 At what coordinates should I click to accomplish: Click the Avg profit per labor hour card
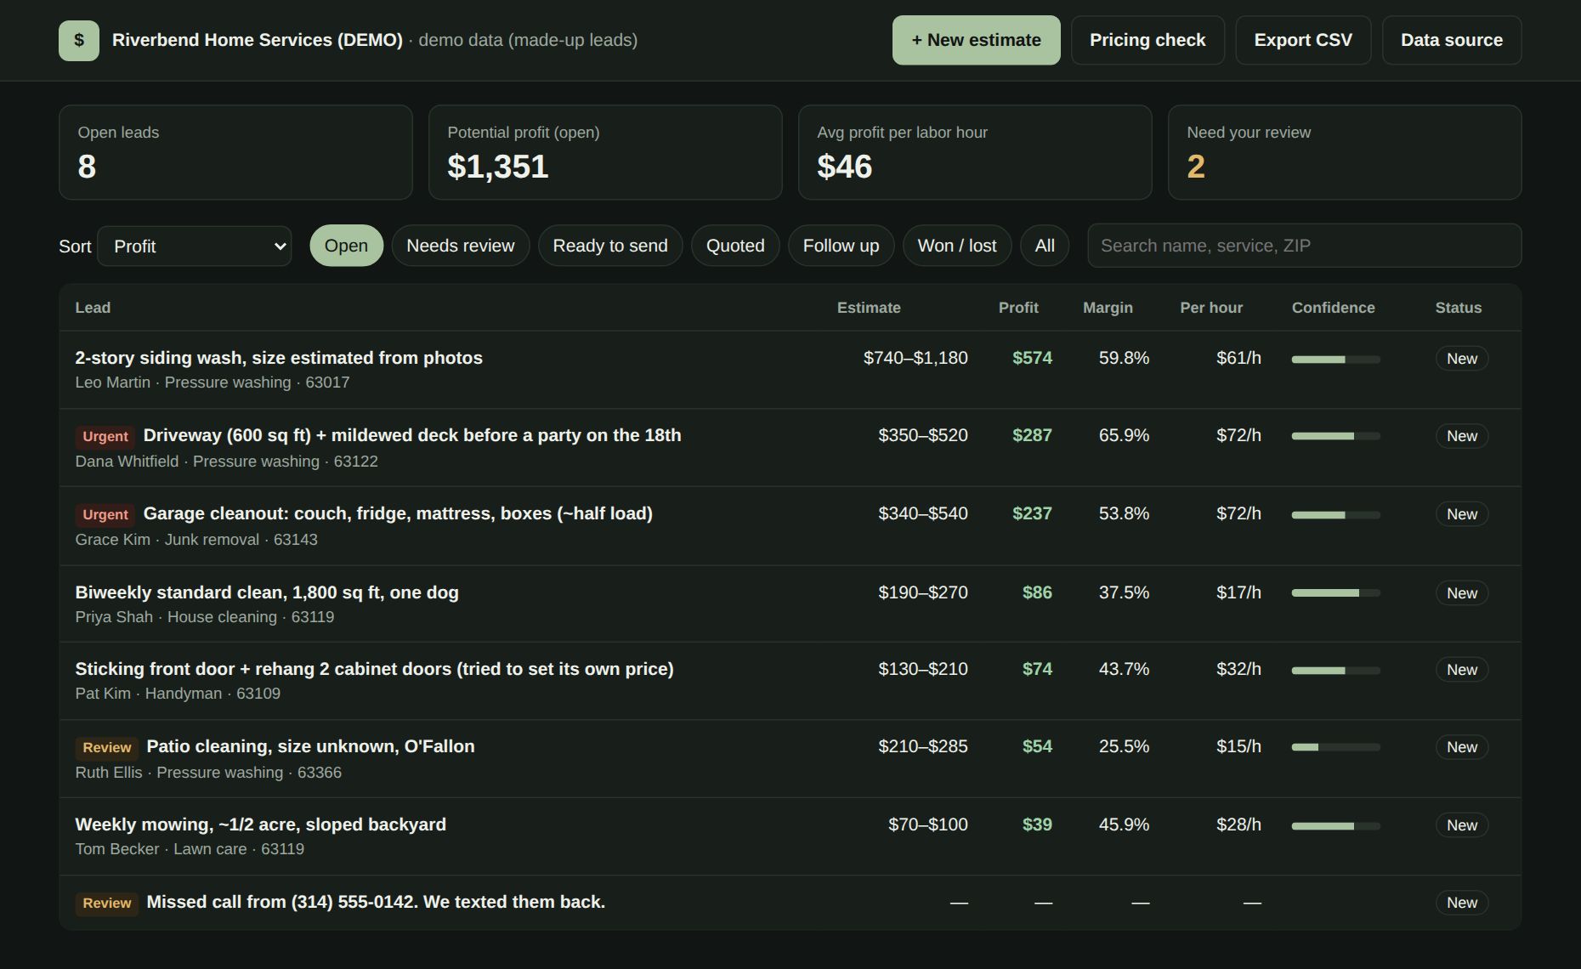point(975,152)
